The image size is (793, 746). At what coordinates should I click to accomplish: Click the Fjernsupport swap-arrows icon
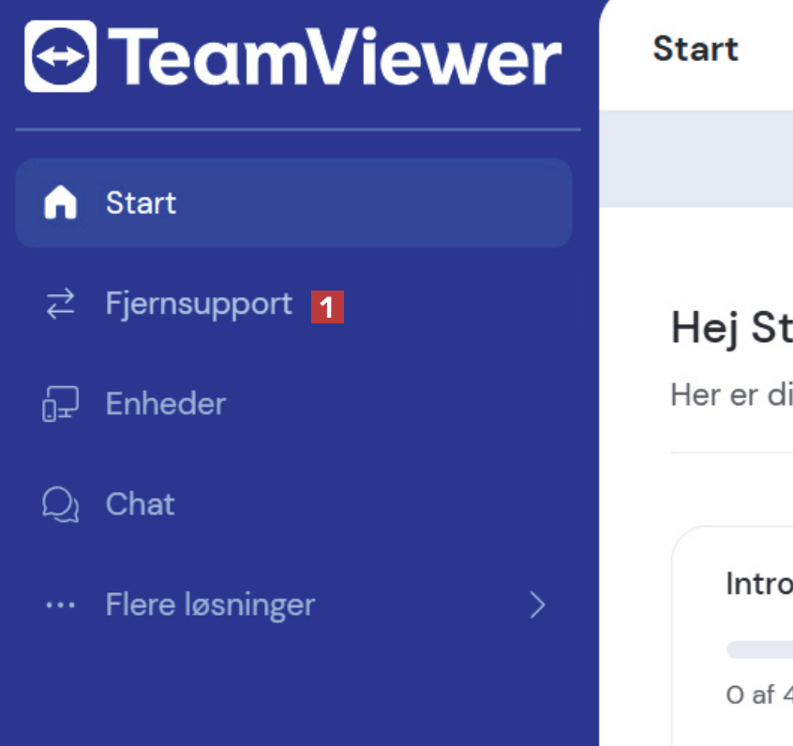[x=61, y=304]
